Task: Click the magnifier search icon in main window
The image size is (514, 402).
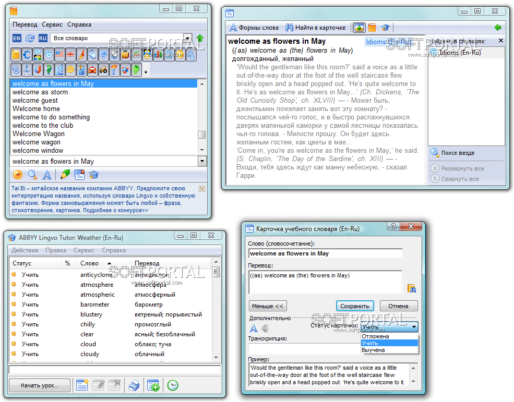Action: pos(32,175)
